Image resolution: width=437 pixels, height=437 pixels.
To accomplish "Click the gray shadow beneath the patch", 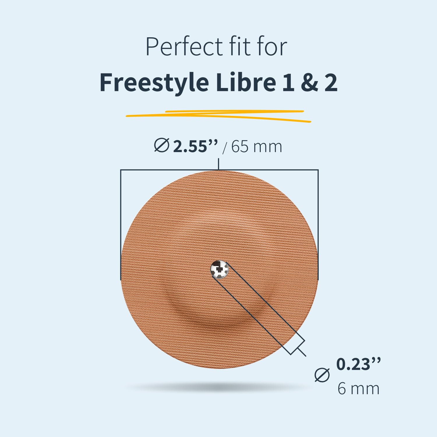I will coord(218,387).
